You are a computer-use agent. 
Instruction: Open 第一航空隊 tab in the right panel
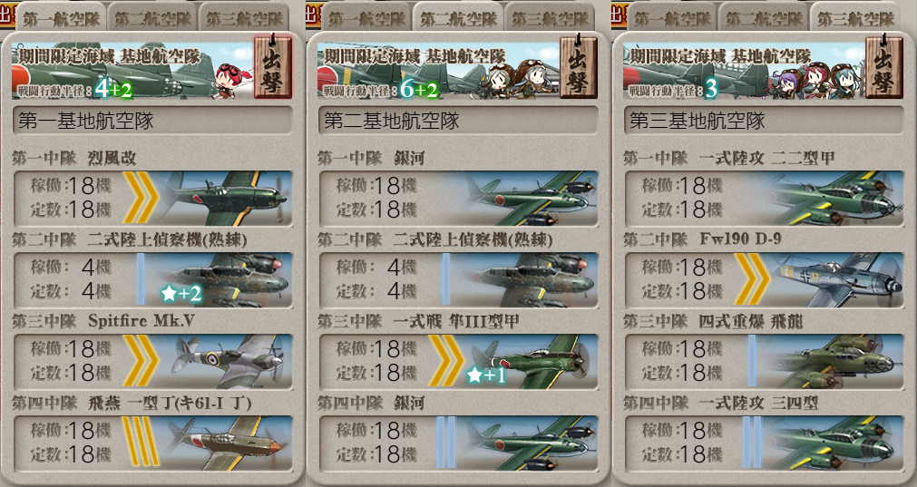click(672, 17)
